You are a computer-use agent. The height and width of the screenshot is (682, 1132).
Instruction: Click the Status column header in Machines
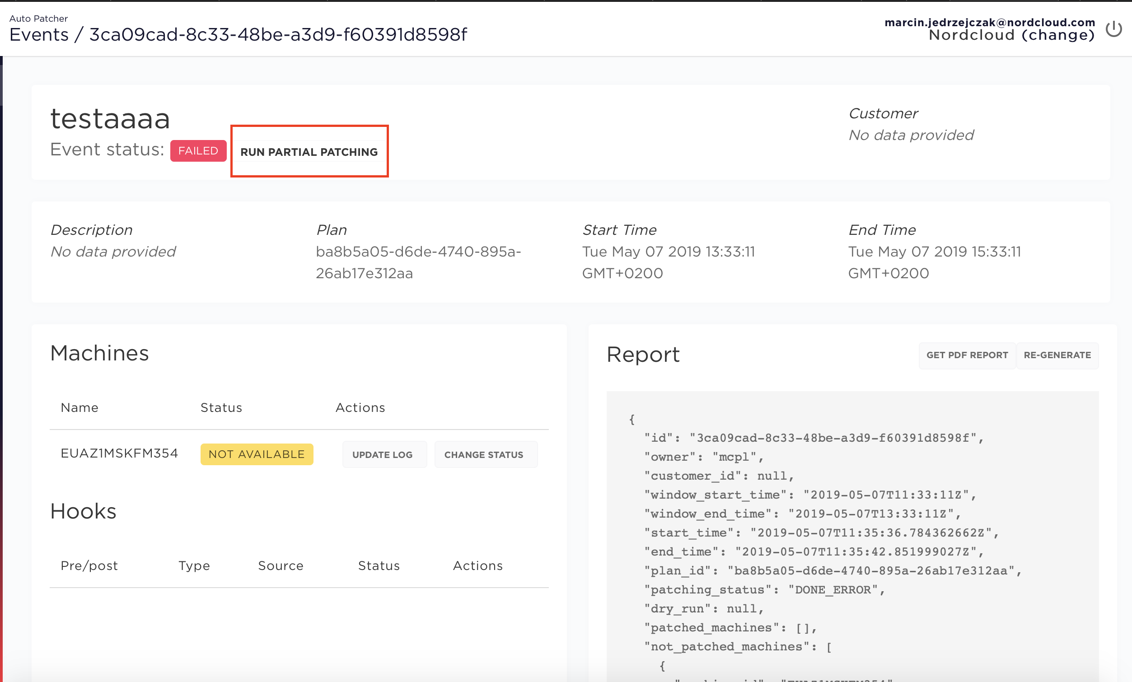(221, 407)
